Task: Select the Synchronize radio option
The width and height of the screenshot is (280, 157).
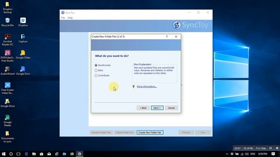Action: (x=102, y=65)
